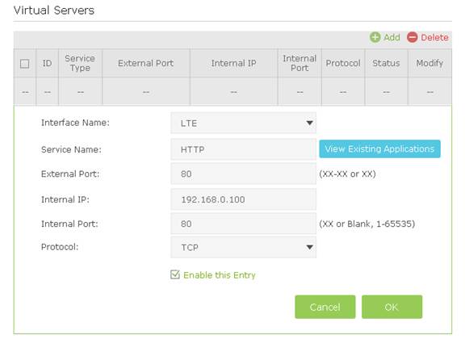Click the Add text label
The width and height of the screenshot is (465, 343).
pyautogui.click(x=392, y=38)
